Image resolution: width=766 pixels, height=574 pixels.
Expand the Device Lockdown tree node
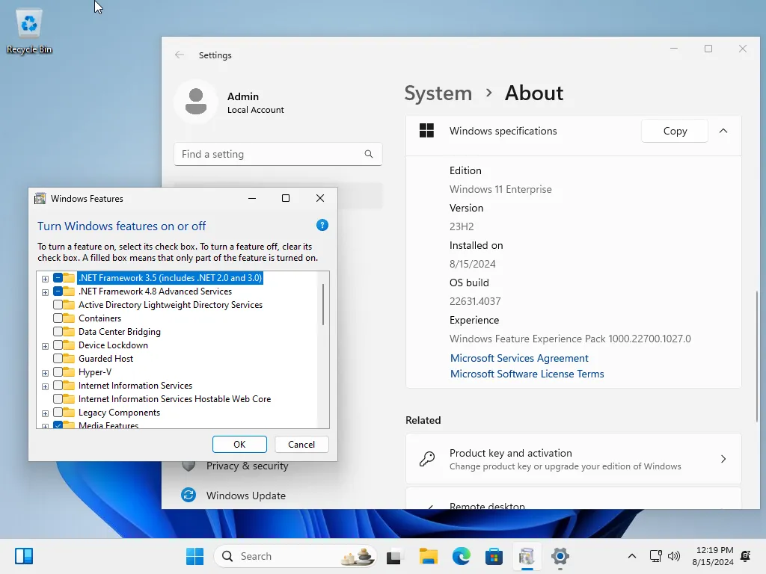(45, 346)
